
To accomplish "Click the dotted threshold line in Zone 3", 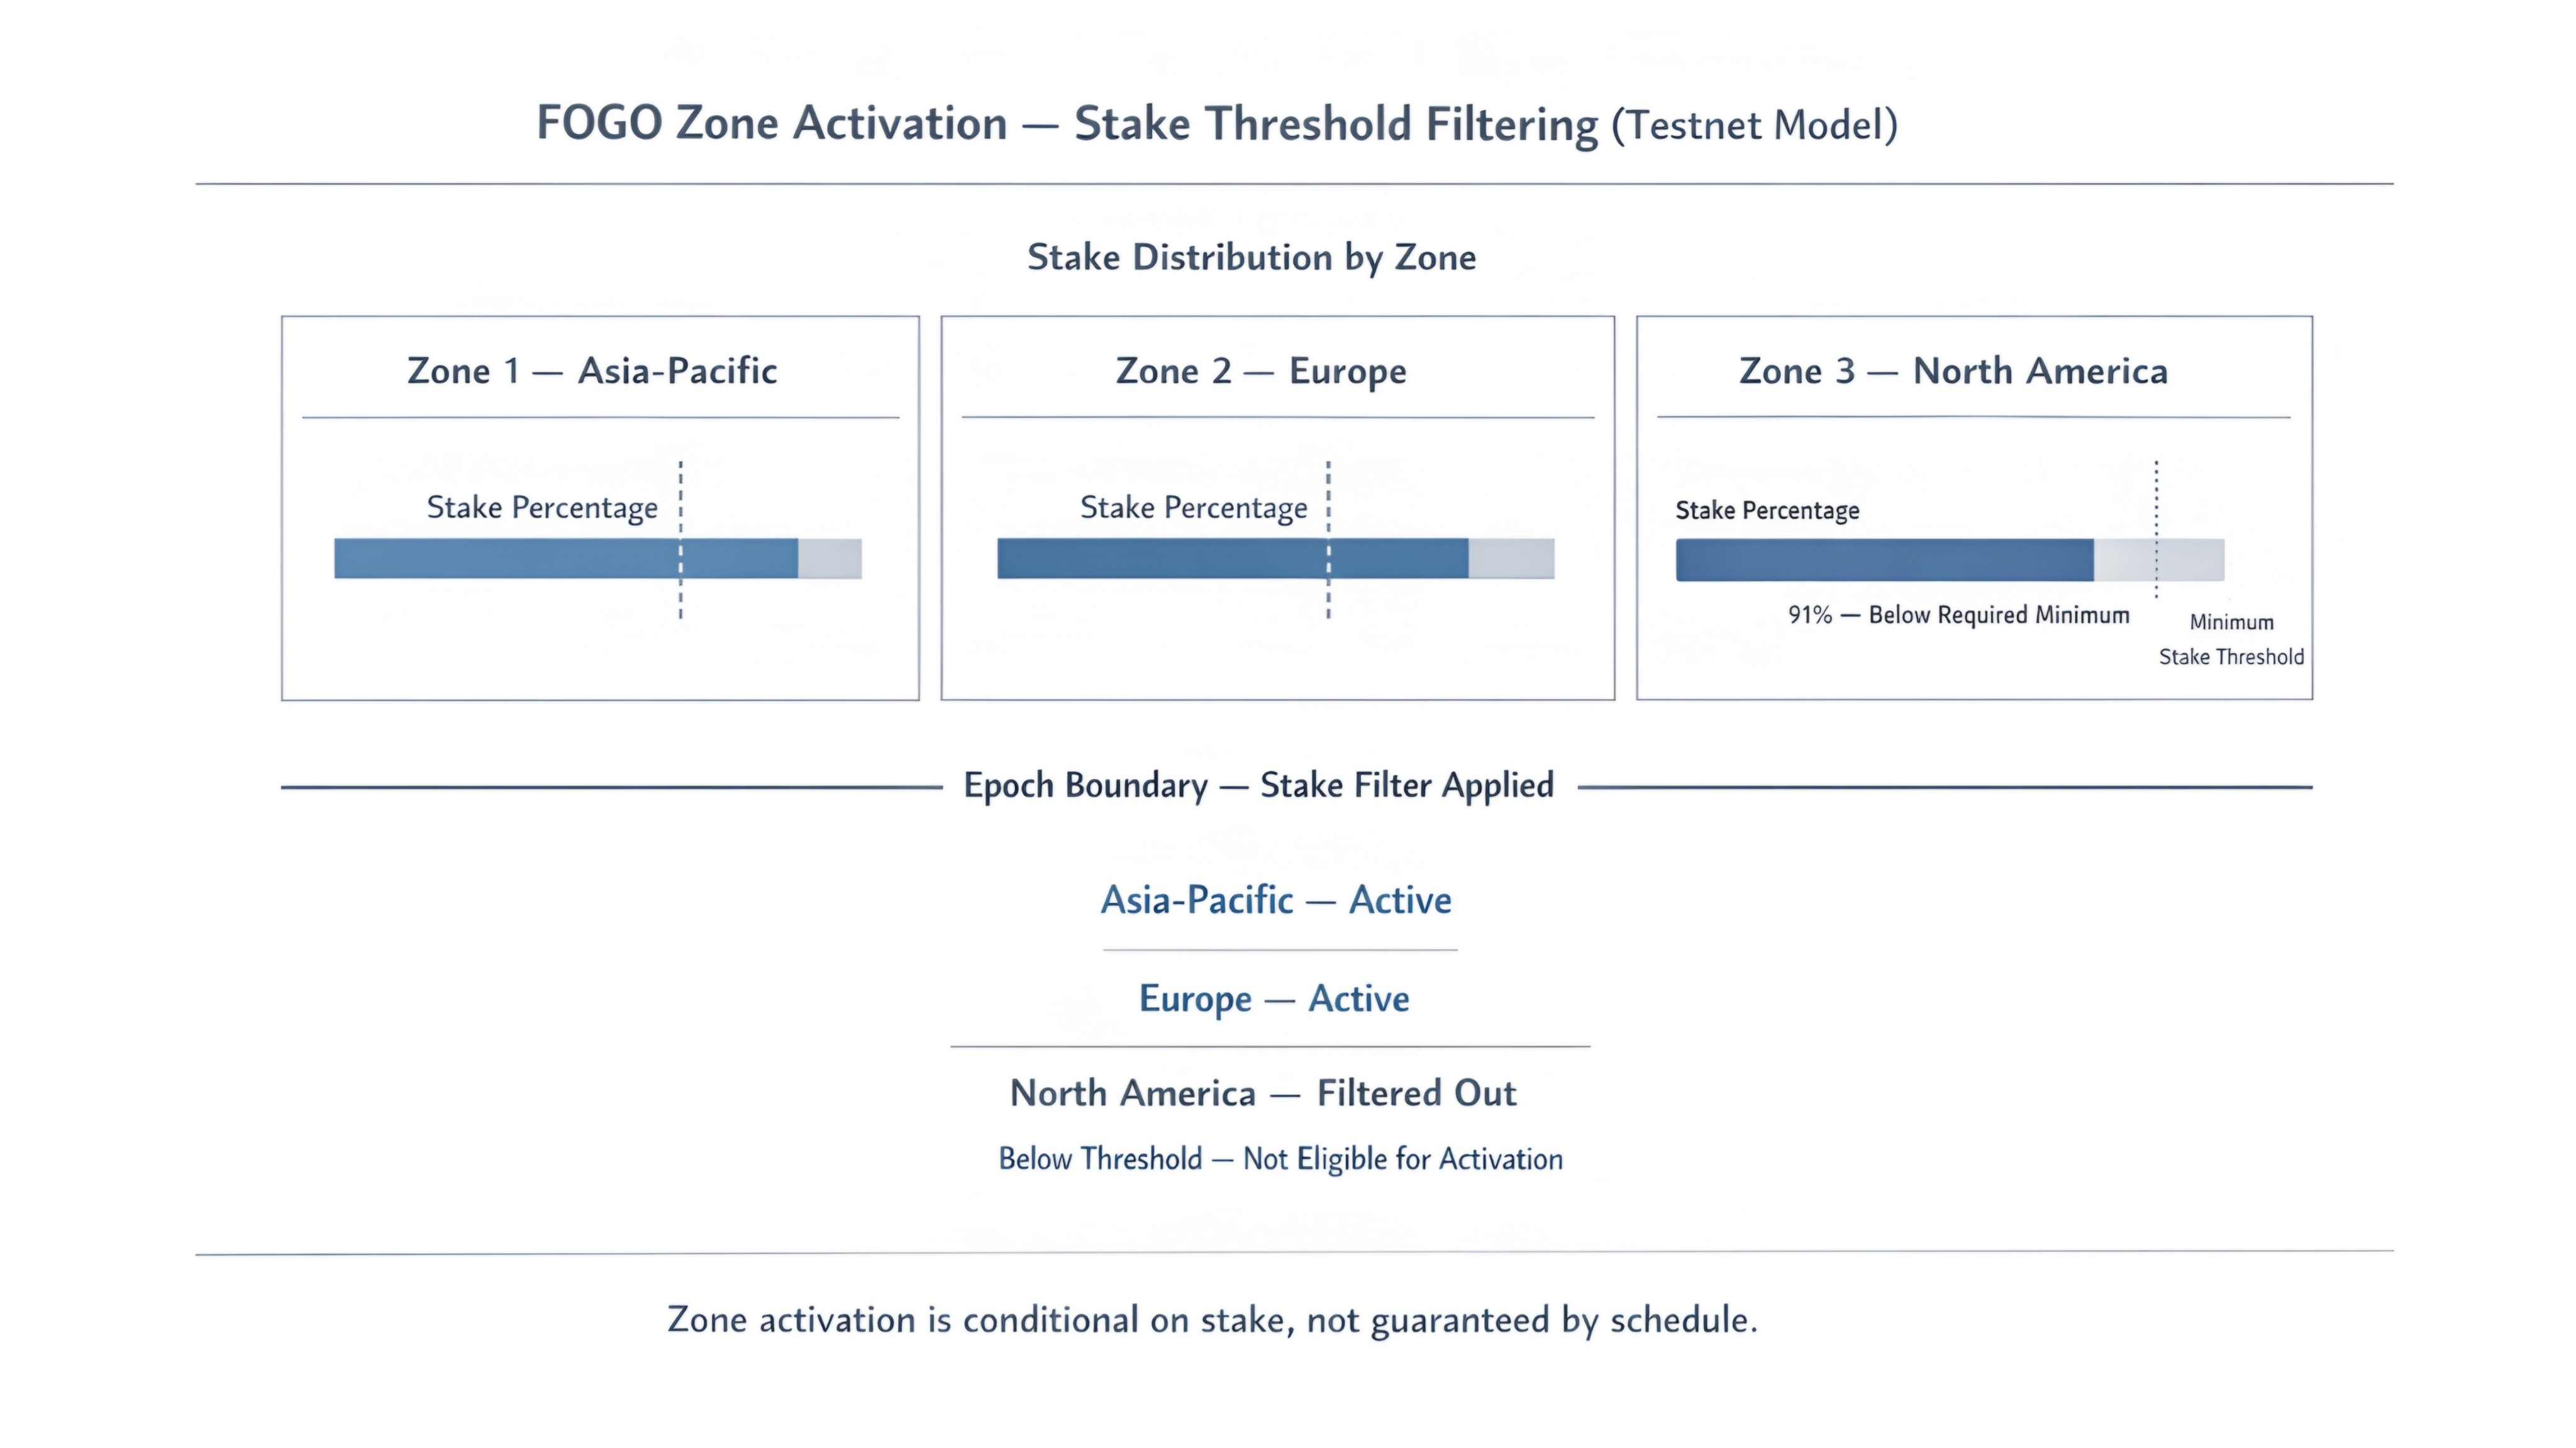I will [x=2157, y=530].
